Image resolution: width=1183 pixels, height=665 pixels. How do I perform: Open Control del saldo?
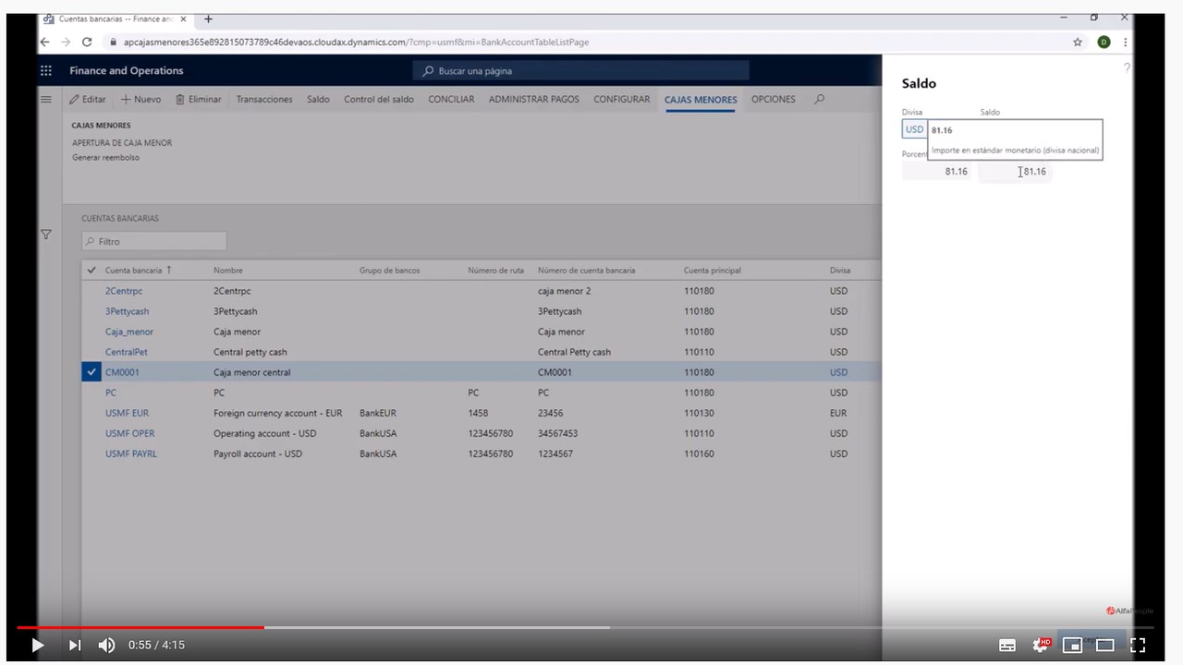tap(379, 99)
